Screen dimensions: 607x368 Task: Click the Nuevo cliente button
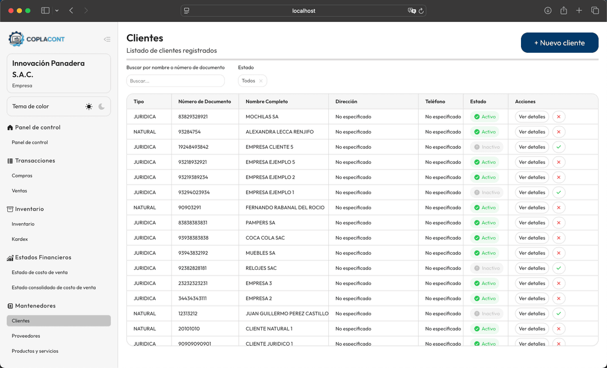[x=559, y=43]
